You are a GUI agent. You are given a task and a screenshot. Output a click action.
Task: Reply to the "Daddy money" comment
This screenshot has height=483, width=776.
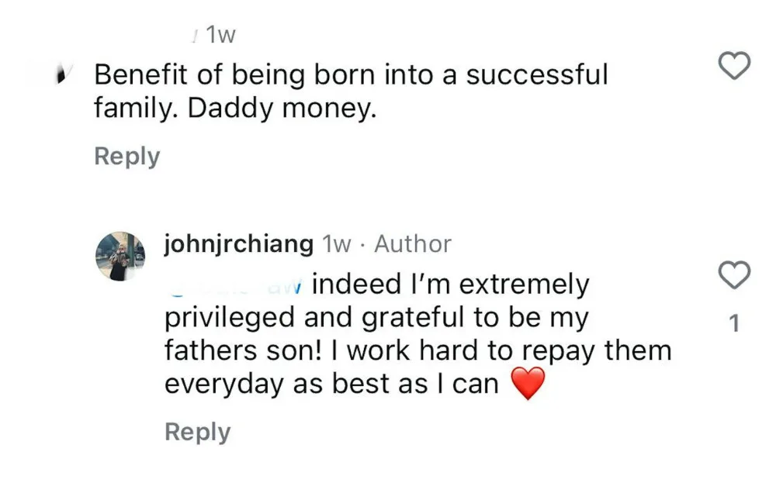tap(126, 156)
